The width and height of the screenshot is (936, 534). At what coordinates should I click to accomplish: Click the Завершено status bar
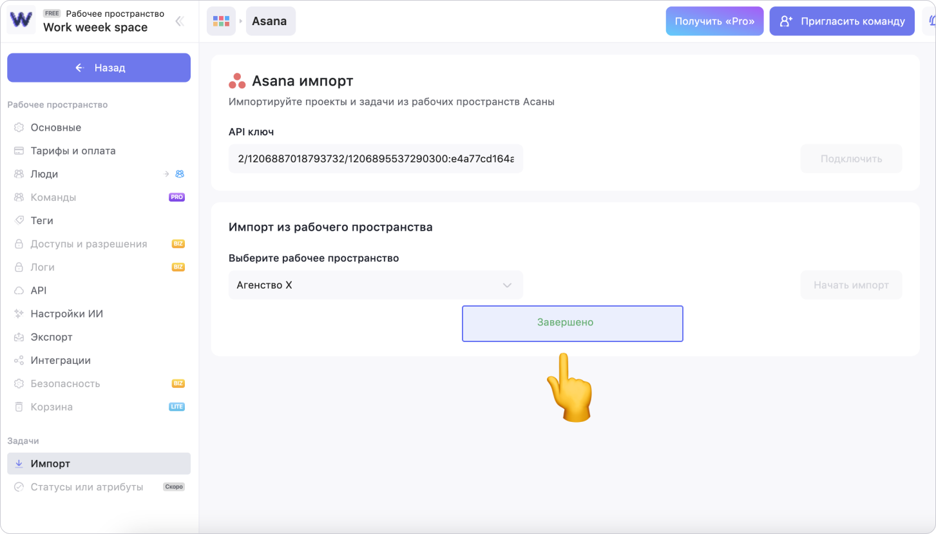pyautogui.click(x=572, y=323)
